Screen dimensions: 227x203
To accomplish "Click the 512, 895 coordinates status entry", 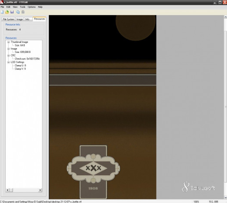I will pyautogui.click(x=214, y=202).
